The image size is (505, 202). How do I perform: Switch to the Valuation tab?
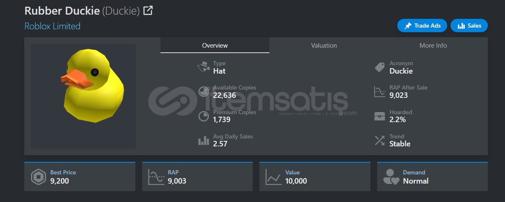point(324,45)
